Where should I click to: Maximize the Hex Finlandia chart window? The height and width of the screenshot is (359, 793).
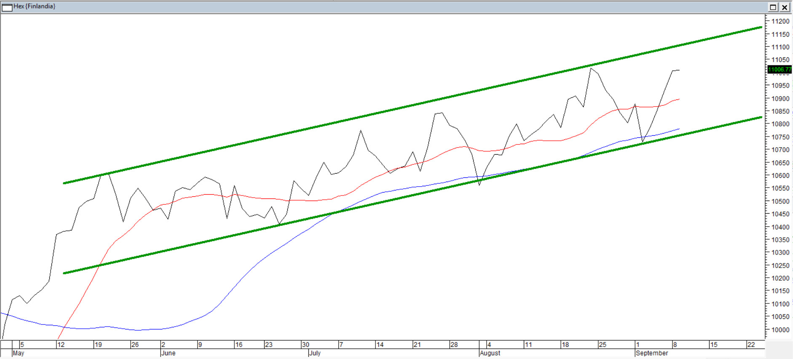coord(773,7)
